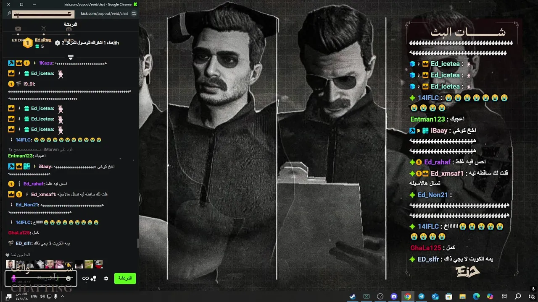Open the Xbox Game Bar taskbar icon

point(367,297)
